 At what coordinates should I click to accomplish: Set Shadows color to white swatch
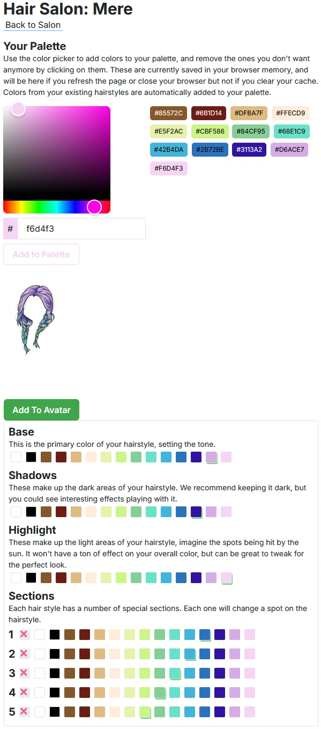click(16, 512)
